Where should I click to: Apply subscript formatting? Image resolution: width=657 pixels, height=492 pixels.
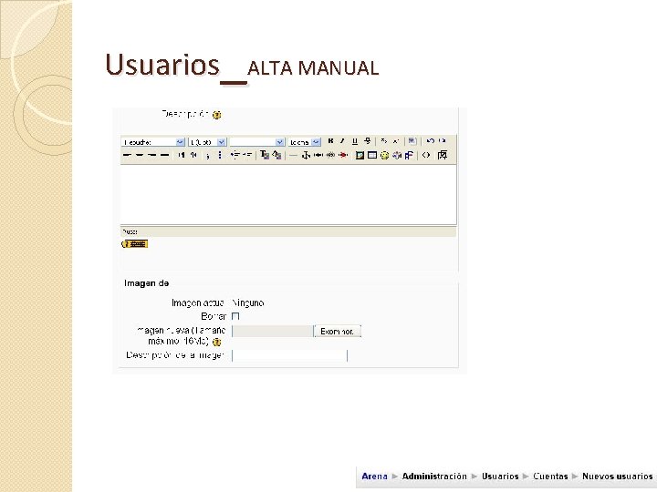(x=384, y=141)
